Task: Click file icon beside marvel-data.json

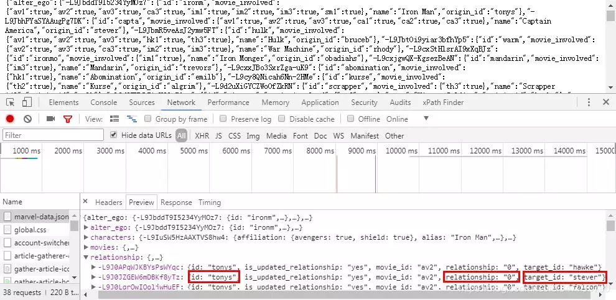Action: tap(7, 217)
